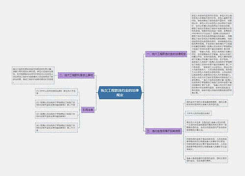Click the short connector between node 一 and its text box
This screenshot has width=245, height=176.
coord(189,54)
